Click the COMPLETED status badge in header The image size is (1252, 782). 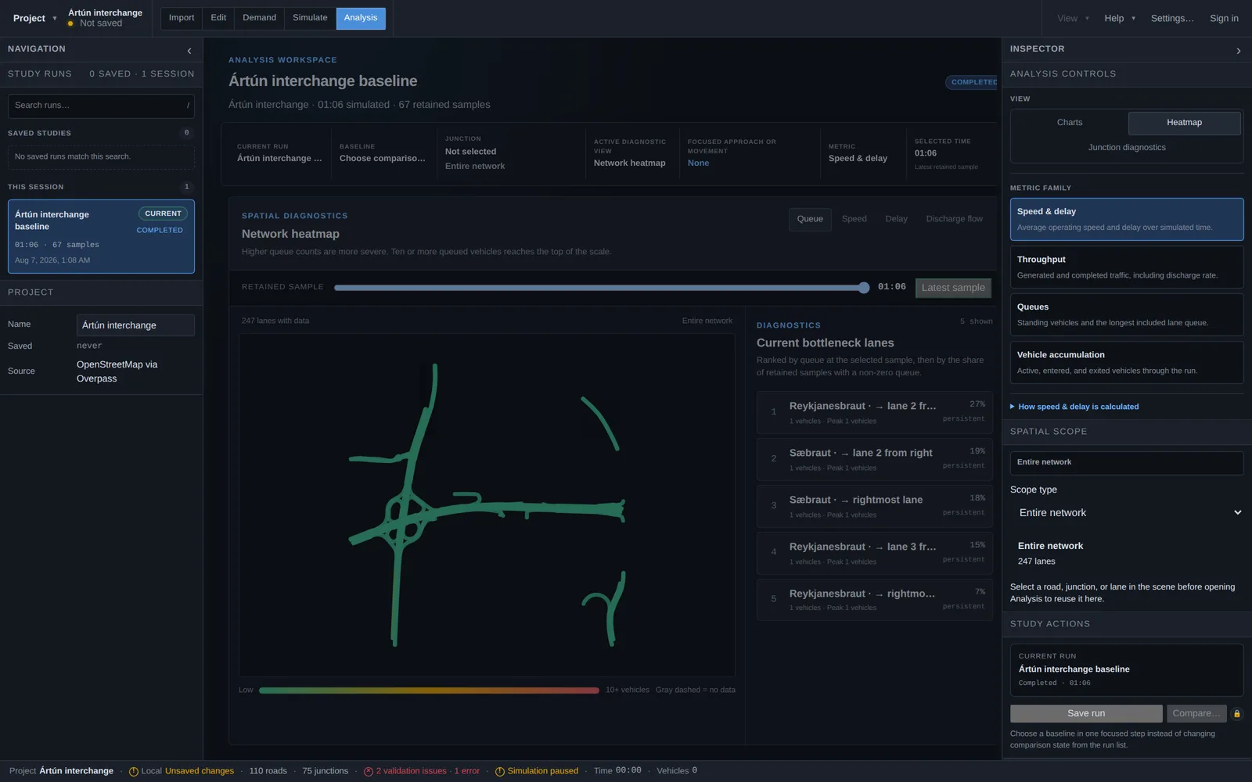pyautogui.click(x=973, y=82)
